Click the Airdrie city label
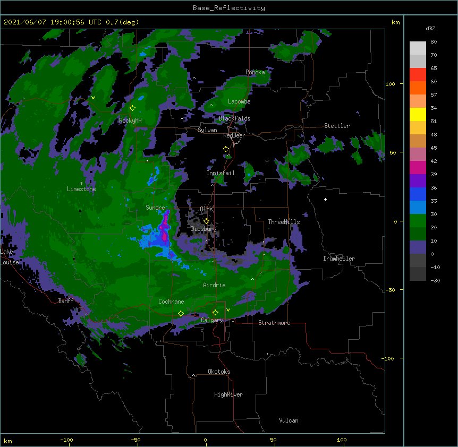 point(215,285)
